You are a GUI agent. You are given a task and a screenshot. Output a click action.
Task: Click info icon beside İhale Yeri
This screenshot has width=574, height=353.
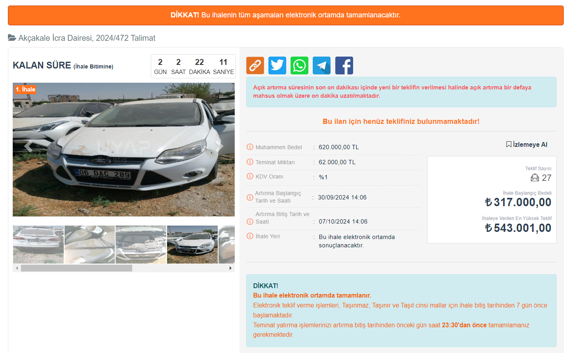[x=250, y=236]
